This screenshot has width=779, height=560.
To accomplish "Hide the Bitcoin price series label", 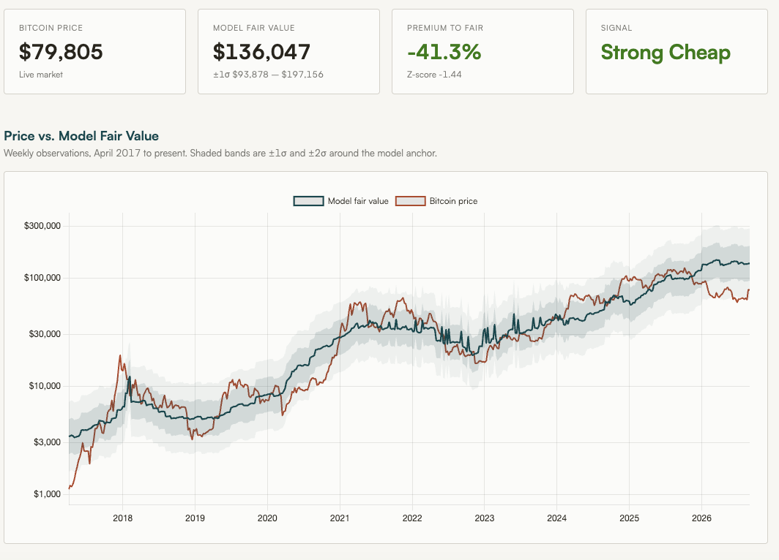I will 454,201.
